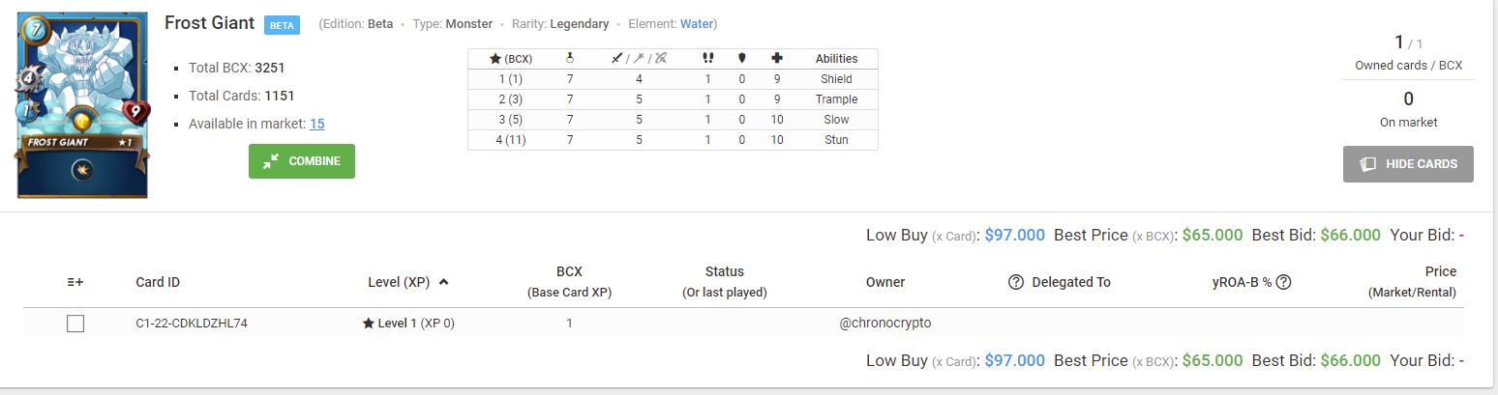Check the box for card C1-22-CDKLDZHL74

click(75, 324)
